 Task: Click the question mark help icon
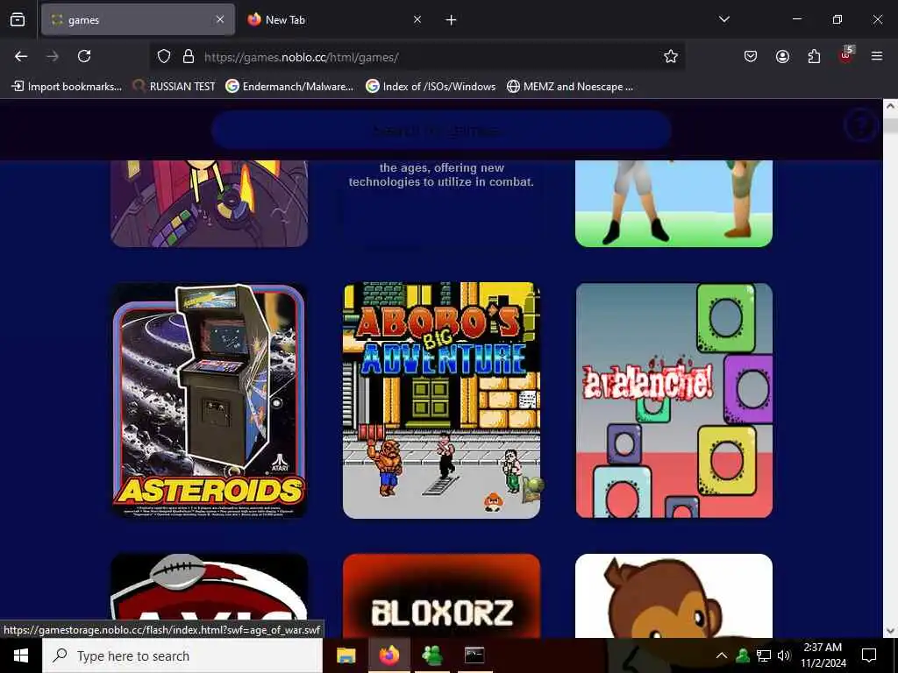point(860,124)
